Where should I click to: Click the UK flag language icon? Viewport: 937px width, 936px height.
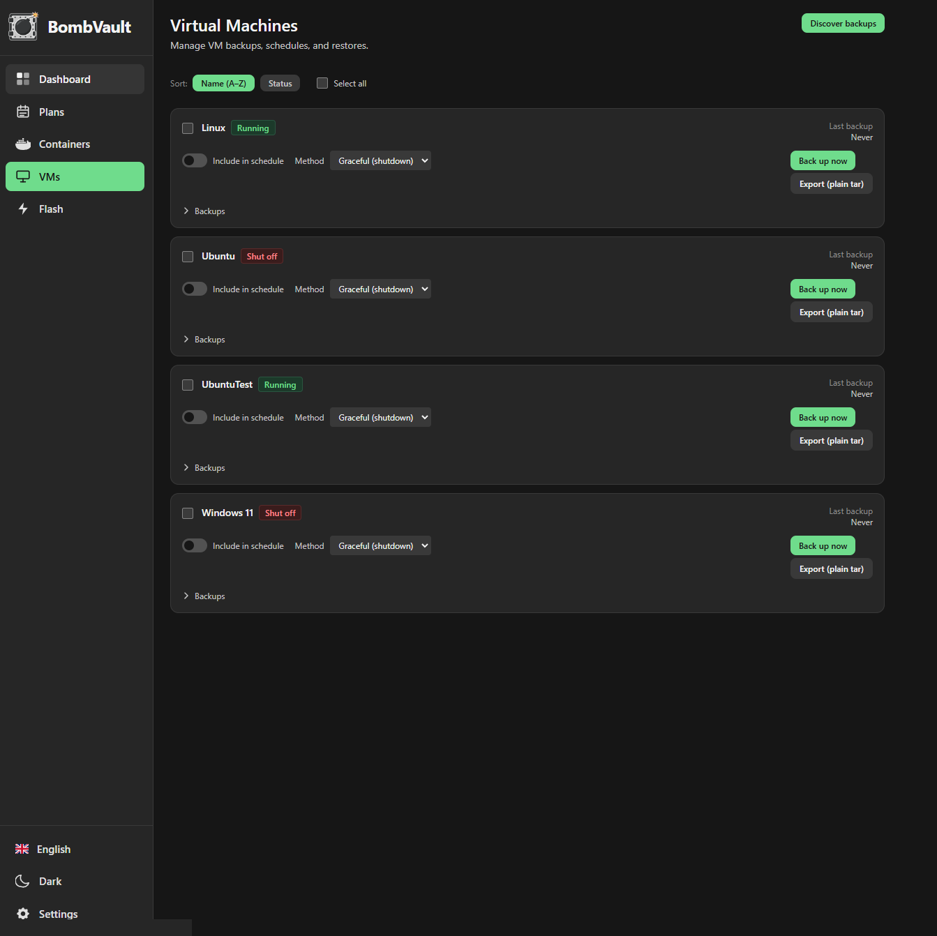[x=22, y=849]
